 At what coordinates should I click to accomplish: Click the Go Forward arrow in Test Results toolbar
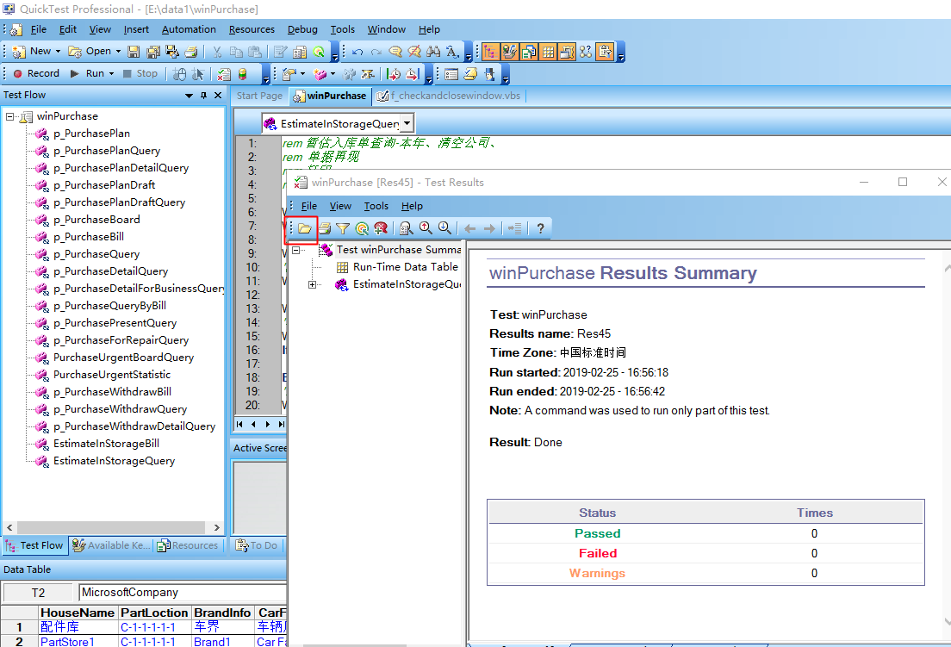pos(489,228)
